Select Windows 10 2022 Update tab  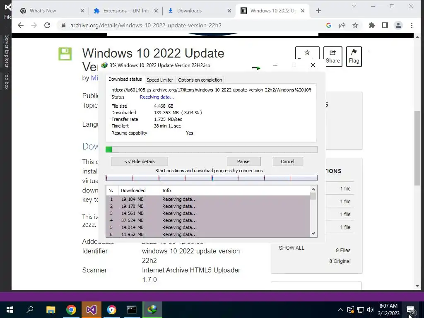tap(273, 11)
